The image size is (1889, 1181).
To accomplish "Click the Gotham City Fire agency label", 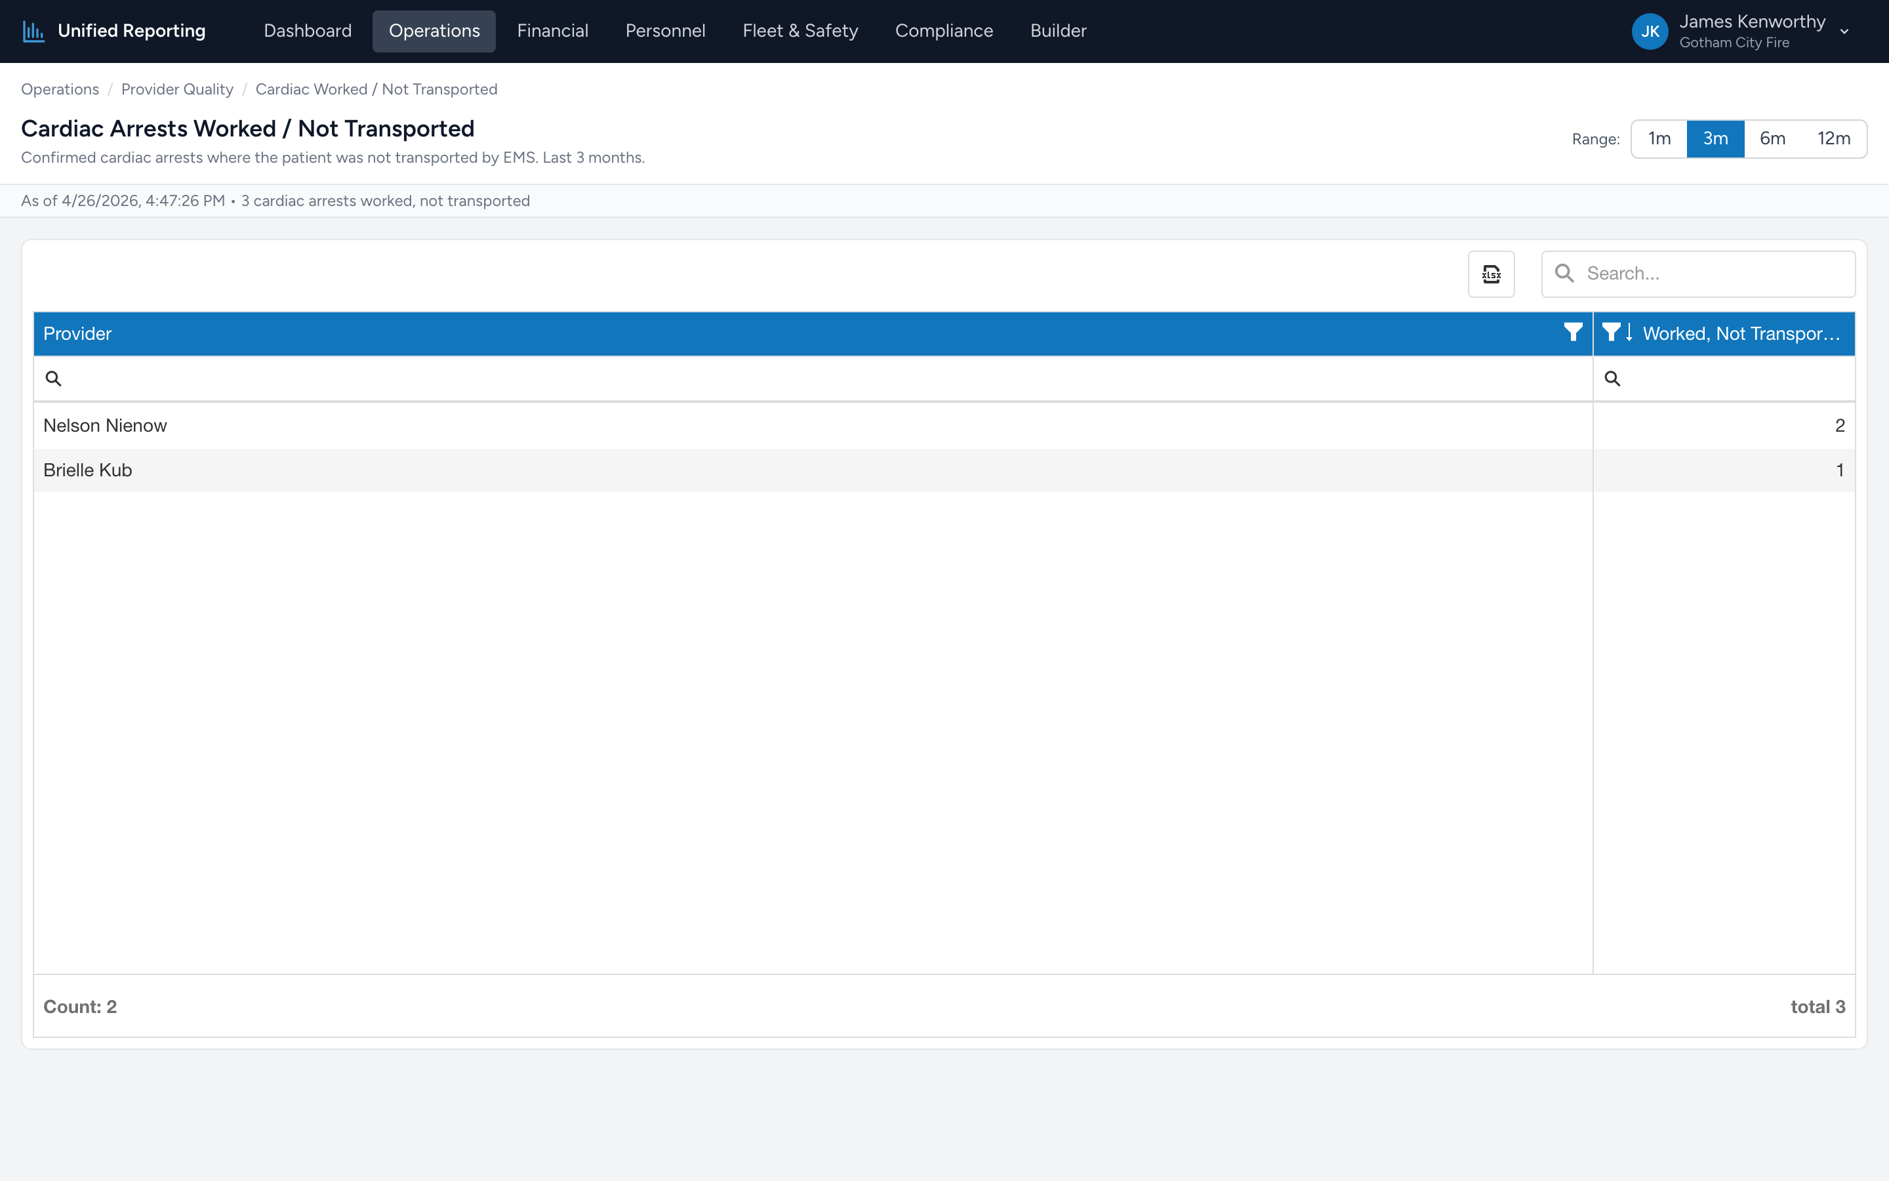I will pyautogui.click(x=1734, y=43).
